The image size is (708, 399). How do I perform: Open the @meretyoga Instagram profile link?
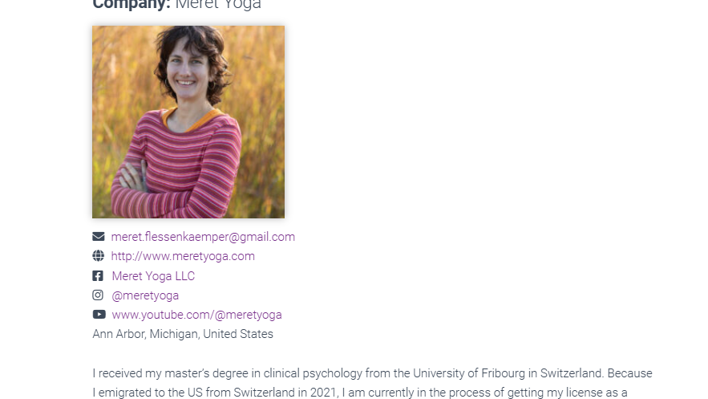click(145, 295)
